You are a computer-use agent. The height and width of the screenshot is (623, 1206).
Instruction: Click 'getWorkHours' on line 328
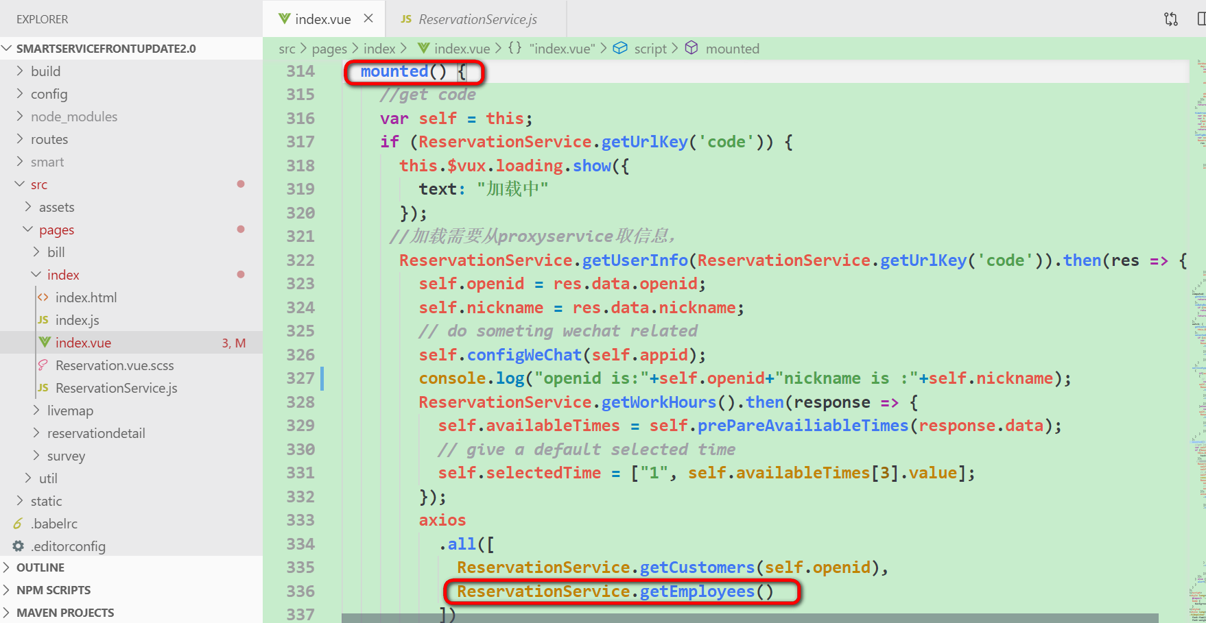659,402
